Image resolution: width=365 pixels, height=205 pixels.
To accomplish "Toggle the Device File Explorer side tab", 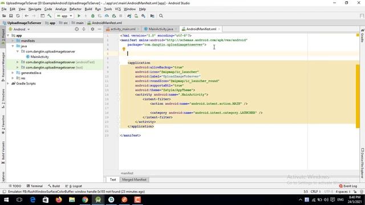I will tap(362, 163).
